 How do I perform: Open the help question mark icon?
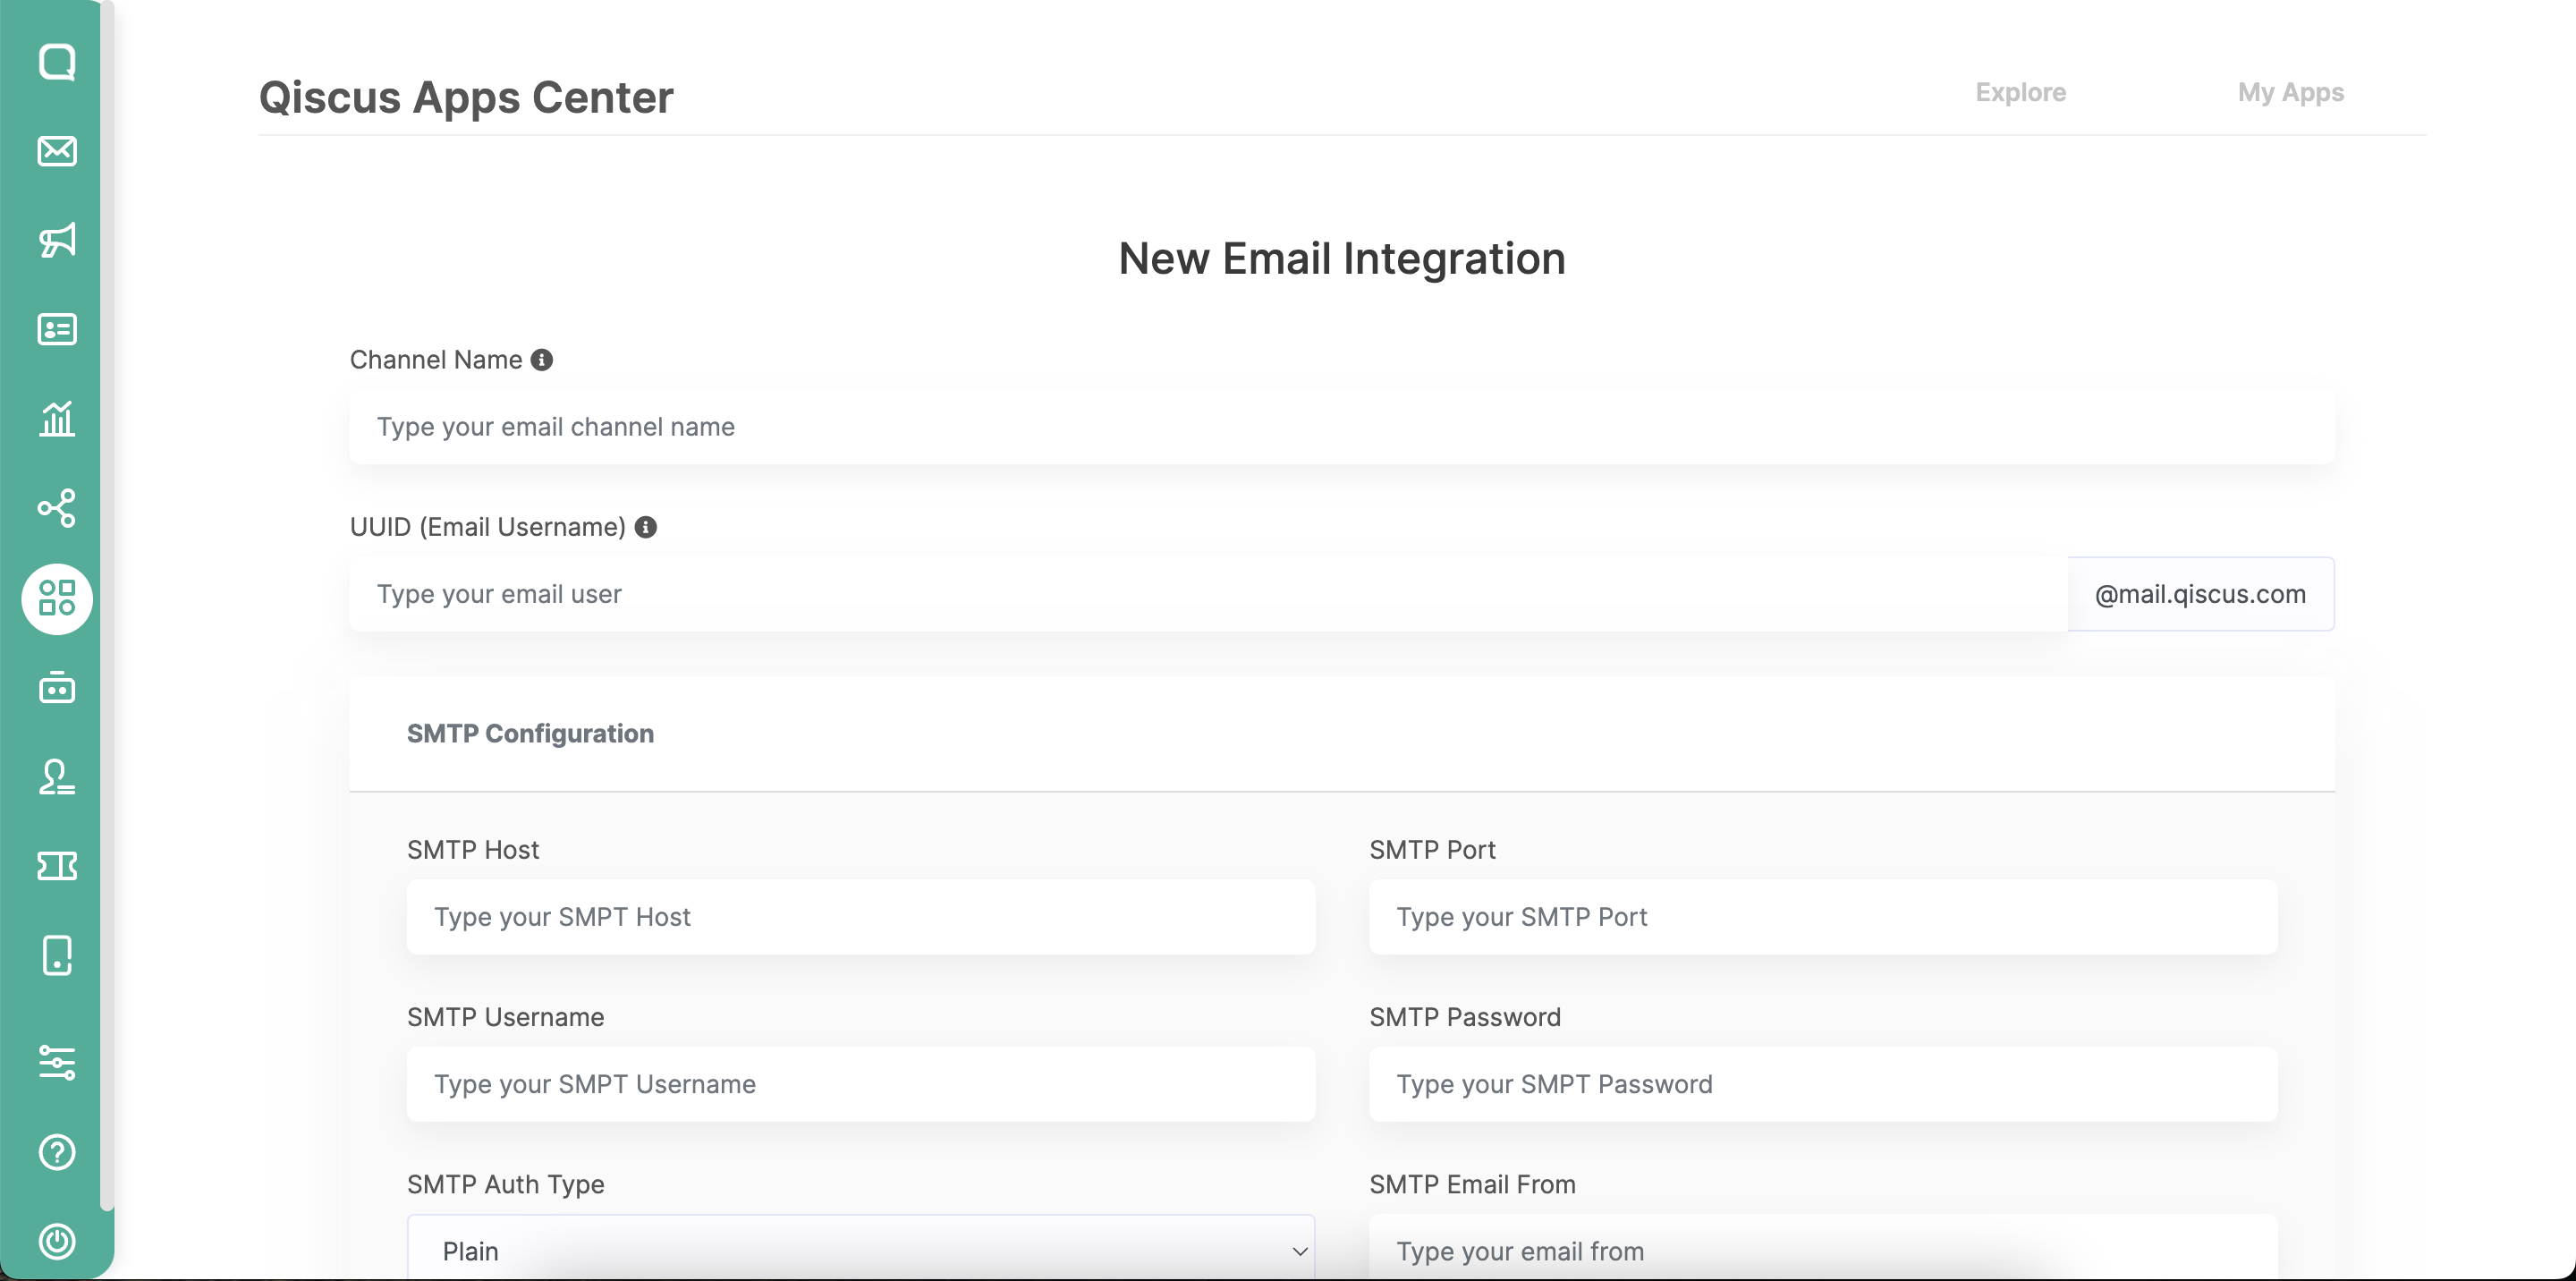coord(57,1152)
